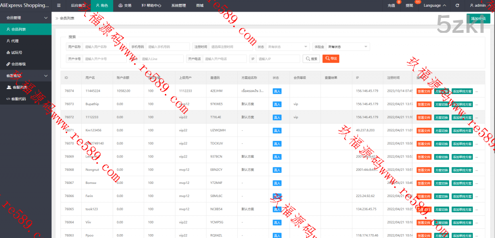Open 会员等级 member levels page
495x238 pixels.
click(x=18, y=64)
